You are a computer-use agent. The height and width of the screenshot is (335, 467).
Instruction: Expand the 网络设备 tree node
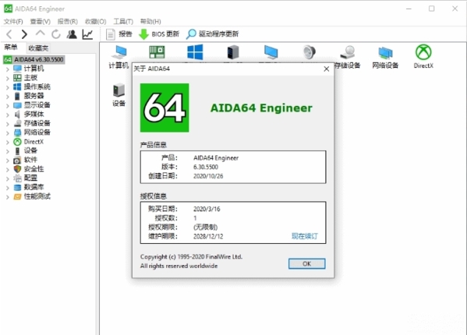[8, 133]
